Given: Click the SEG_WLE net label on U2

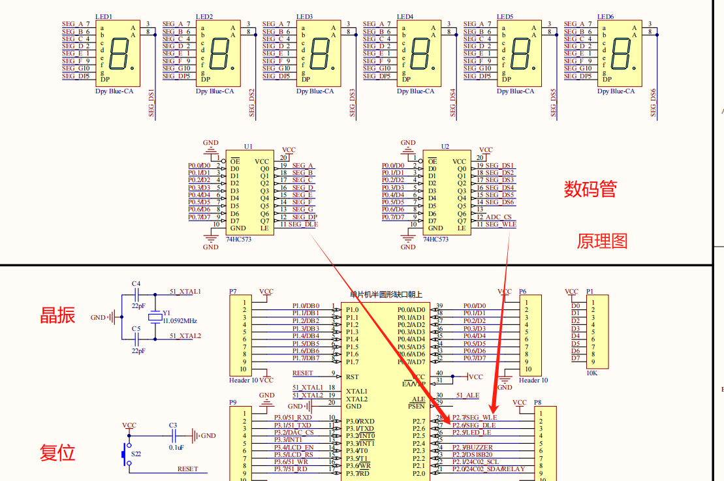Looking at the screenshot, I should (501, 225).
